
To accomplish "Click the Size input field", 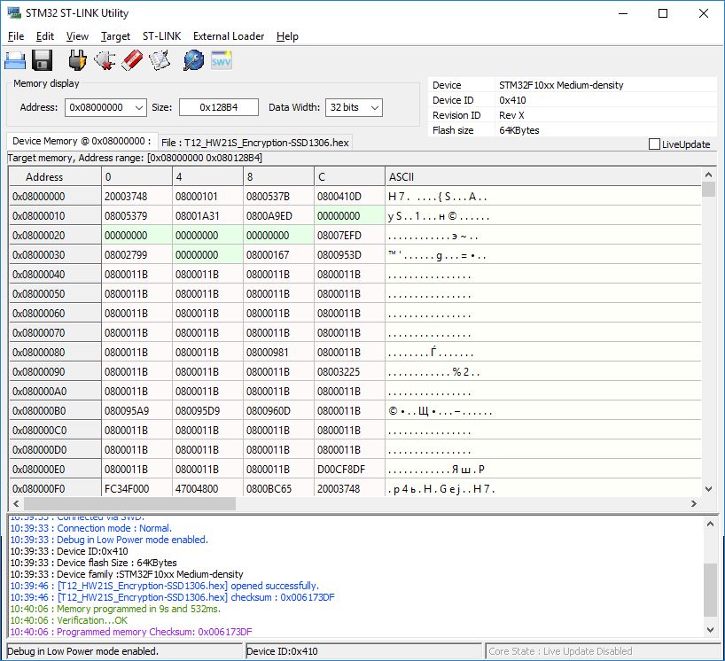I will (x=218, y=107).
